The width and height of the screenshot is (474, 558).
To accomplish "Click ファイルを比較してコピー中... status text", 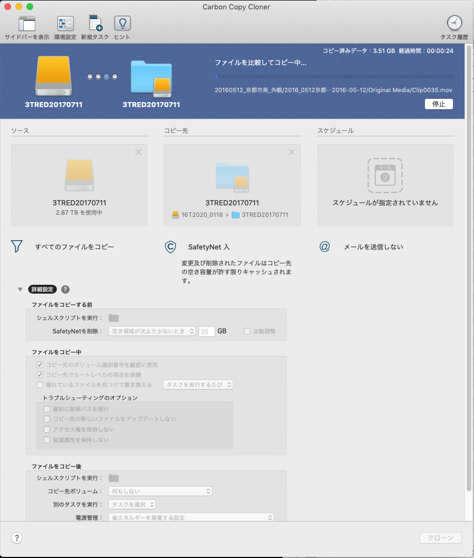I will pyautogui.click(x=260, y=62).
